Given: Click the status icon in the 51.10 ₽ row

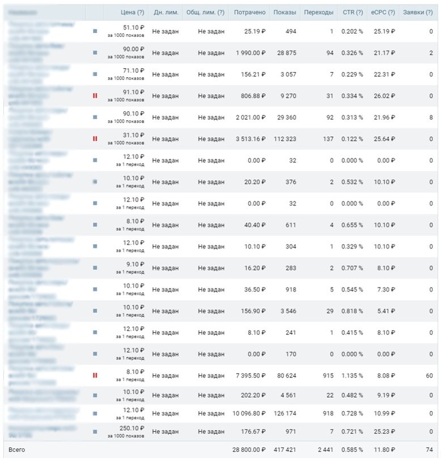Looking at the screenshot, I should click(95, 31).
